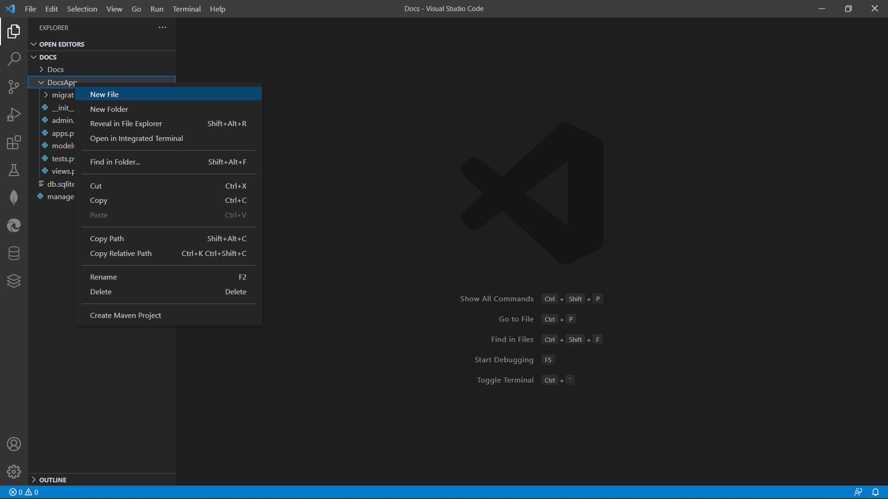Click the notifications bell in status bar
The height and width of the screenshot is (499, 888).
point(876,492)
